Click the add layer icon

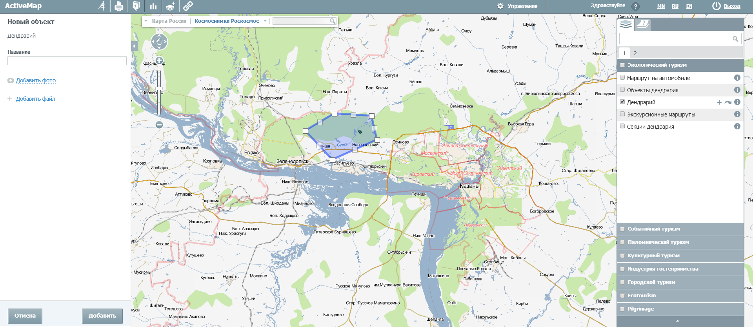pos(170,6)
